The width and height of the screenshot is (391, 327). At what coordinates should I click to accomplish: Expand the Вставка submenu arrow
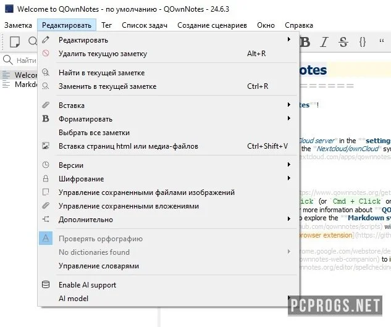pyautogui.click(x=288, y=104)
